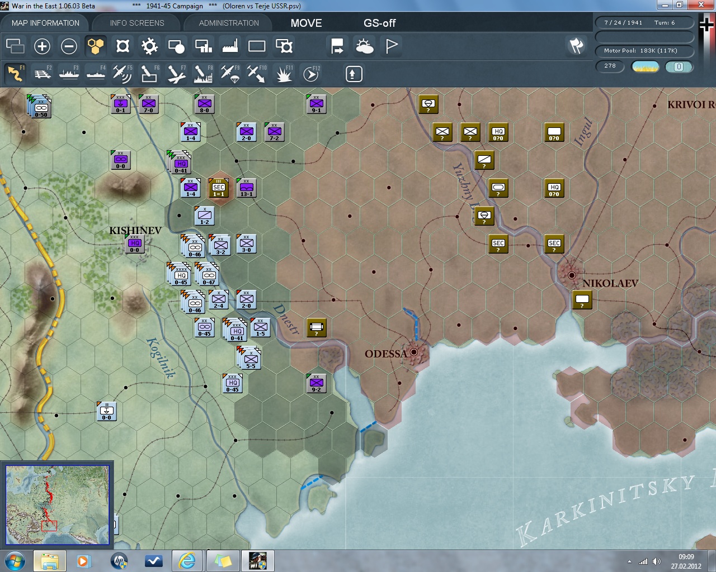The height and width of the screenshot is (572, 716).
Task: Select the F5 air recon mode
Action: point(123,74)
